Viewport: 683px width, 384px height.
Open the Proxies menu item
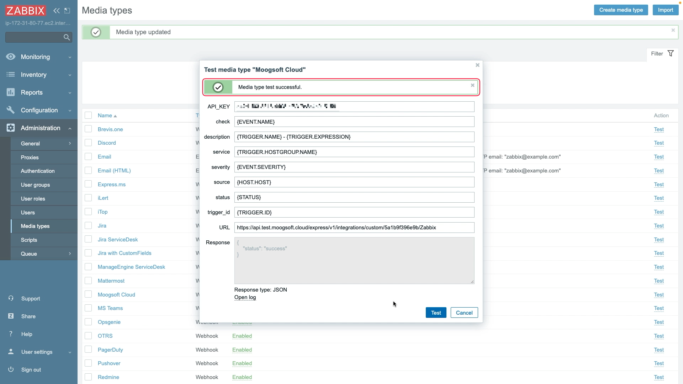pyautogui.click(x=44, y=158)
